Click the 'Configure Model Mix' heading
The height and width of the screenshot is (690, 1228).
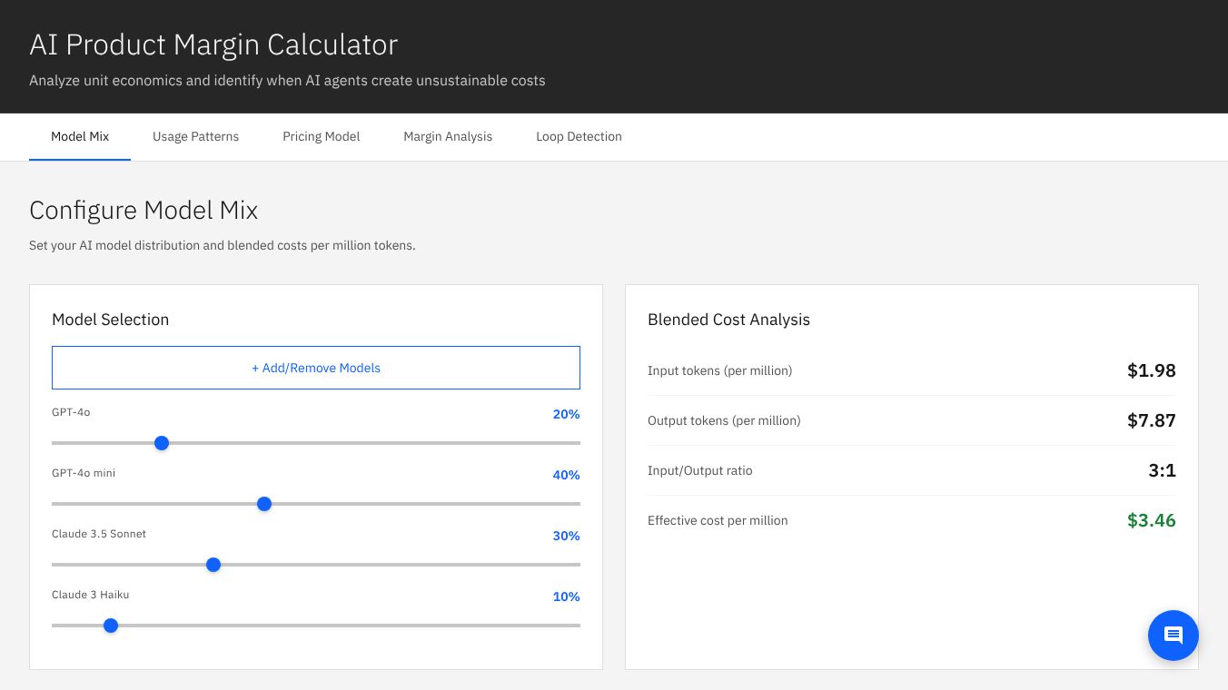pyautogui.click(x=144, y=211)
